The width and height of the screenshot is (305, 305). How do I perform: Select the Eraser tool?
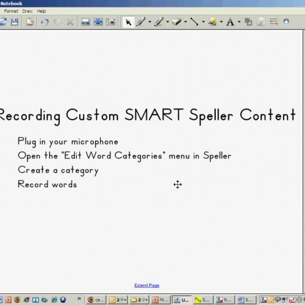pyautogui.click(x=176, y=22)
